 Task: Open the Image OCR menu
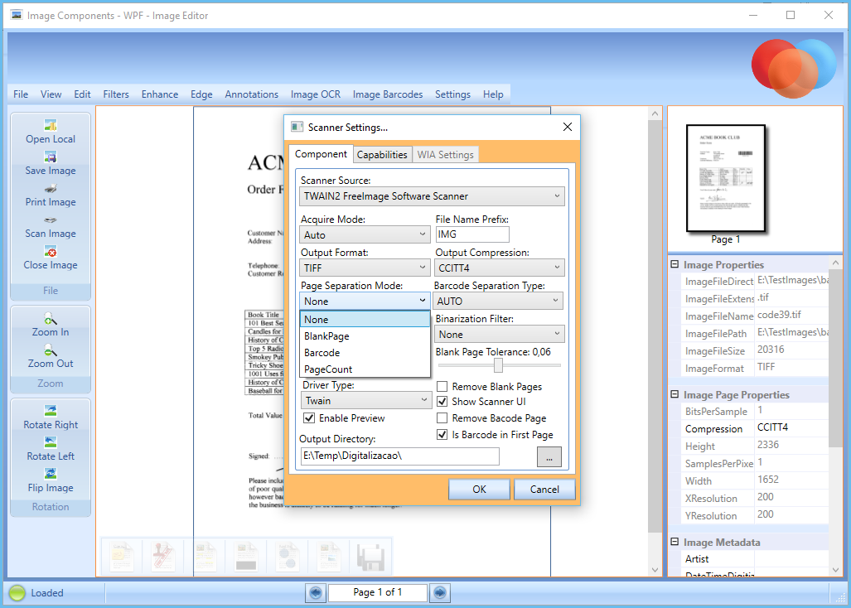point(316,94)
